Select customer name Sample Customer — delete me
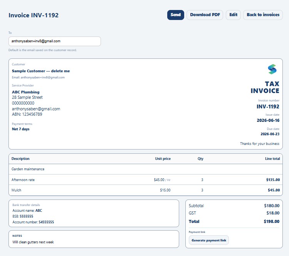This screenshot has width=289, height=256. click(41, 71)
